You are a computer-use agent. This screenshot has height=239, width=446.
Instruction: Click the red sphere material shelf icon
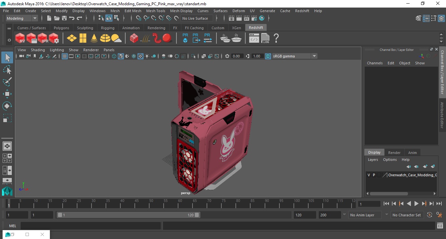point(167,38)
